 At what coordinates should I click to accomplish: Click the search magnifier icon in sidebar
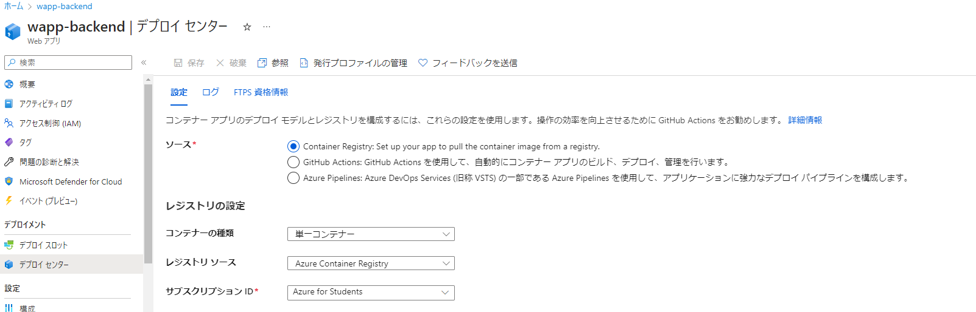(x=12, y=63)
